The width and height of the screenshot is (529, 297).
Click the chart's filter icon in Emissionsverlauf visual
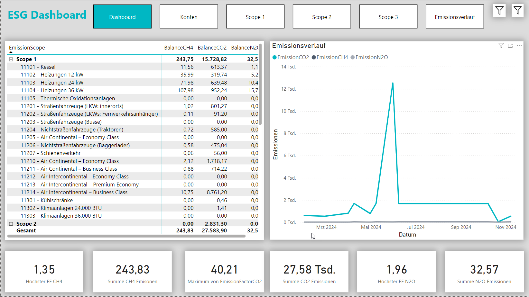(501, 46)
